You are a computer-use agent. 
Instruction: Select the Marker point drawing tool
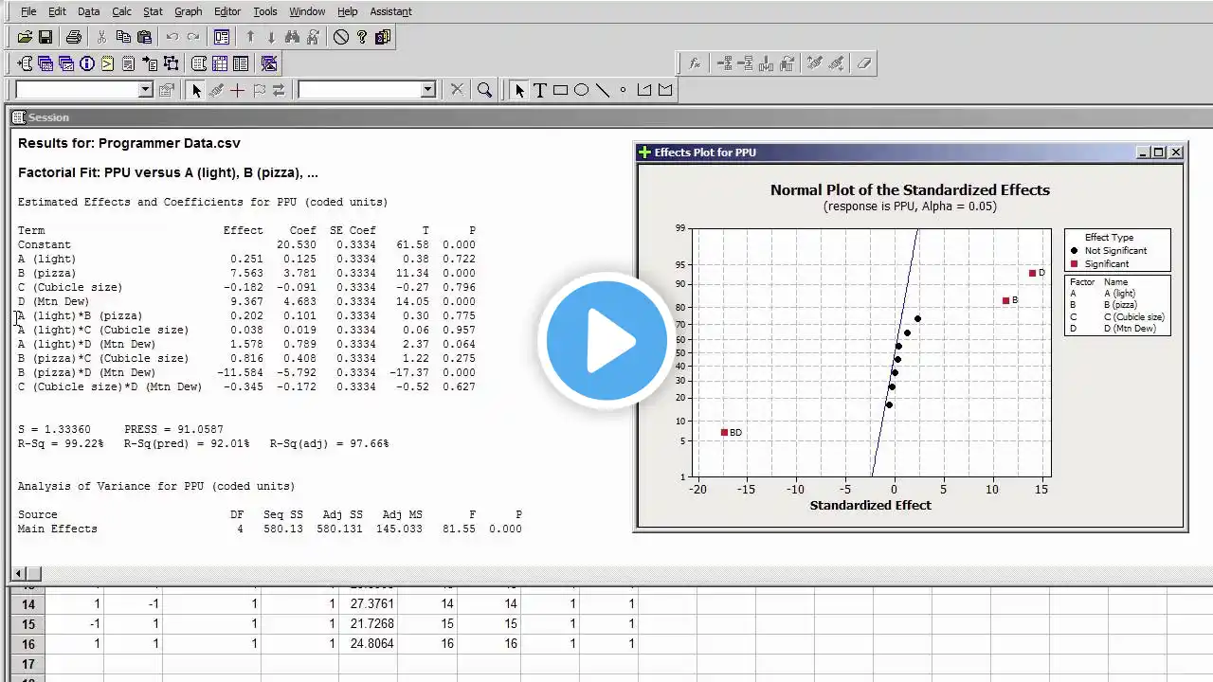[x=623, y=90]
